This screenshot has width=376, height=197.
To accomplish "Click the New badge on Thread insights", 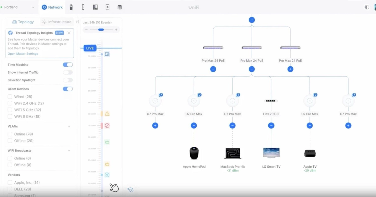I will click(x=59, y=33).
